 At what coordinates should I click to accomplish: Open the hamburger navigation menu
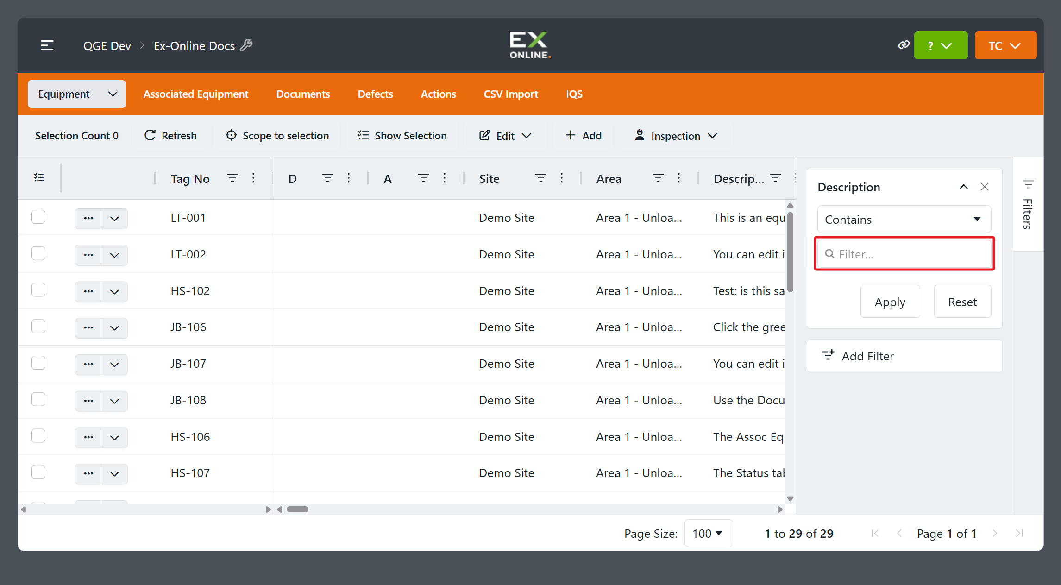pos(47,45)
